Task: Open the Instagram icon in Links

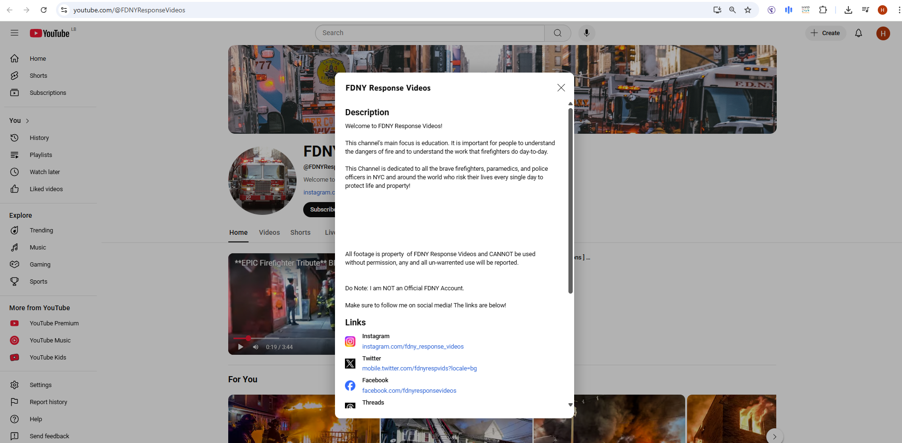Action: 350,341
